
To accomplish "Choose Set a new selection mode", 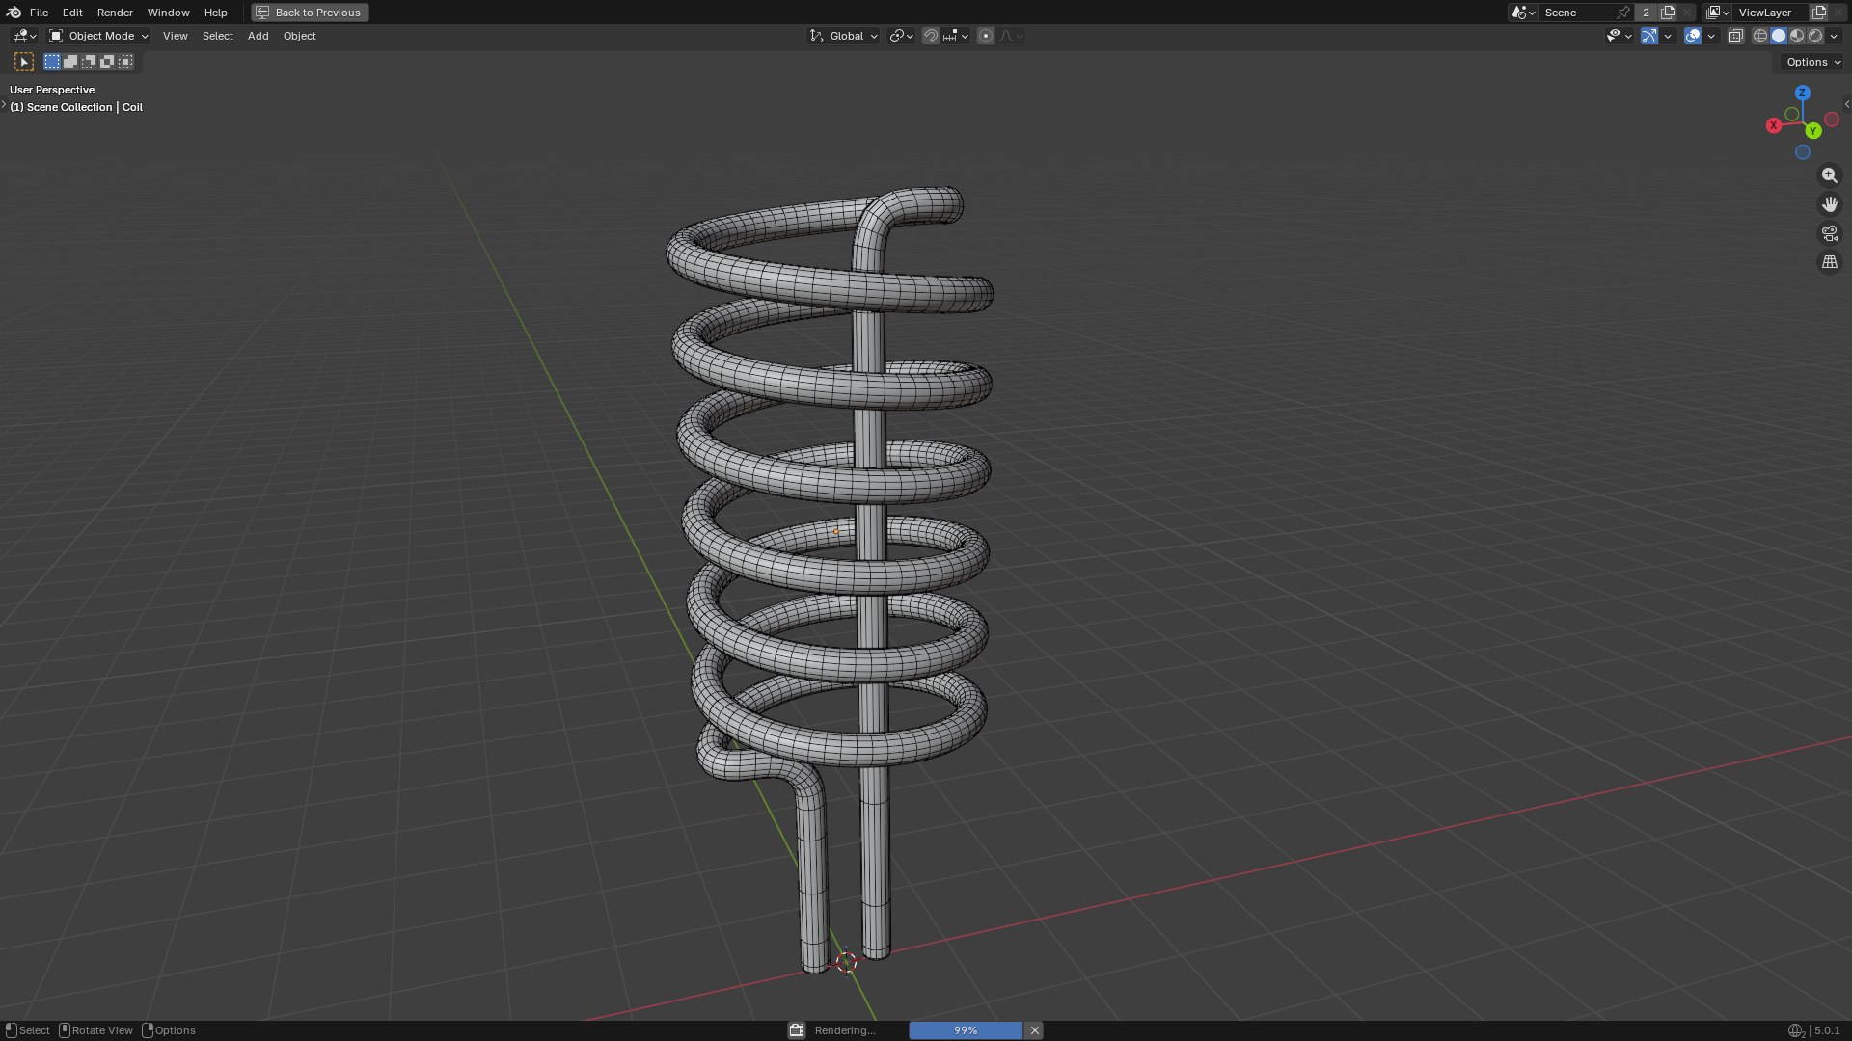I will point(52,62).
